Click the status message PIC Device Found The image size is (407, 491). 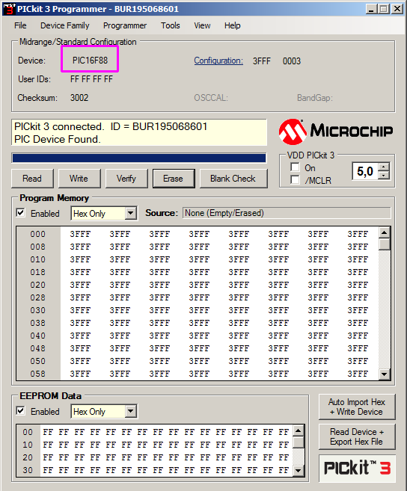point(58,139)
